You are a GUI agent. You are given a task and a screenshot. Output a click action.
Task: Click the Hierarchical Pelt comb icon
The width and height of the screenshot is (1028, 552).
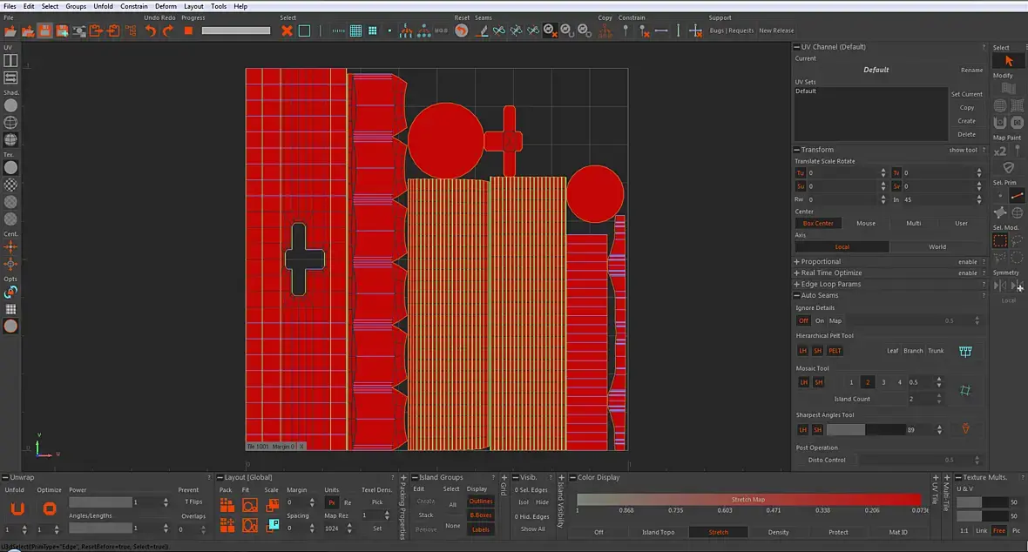(965, 352)
